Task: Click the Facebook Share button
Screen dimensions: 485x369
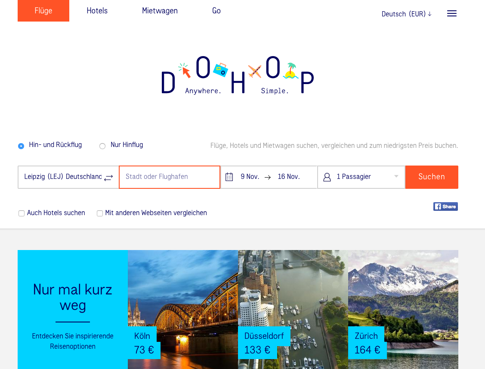Action: click(x=445, y=206)
